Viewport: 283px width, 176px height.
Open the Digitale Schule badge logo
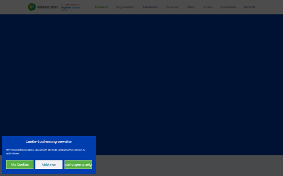tap(70, 7)
